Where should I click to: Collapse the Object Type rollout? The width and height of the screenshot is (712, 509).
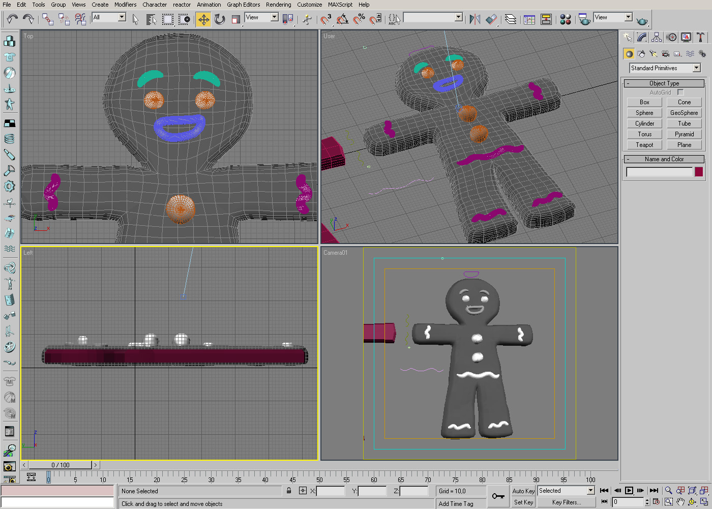coord(664,83)
